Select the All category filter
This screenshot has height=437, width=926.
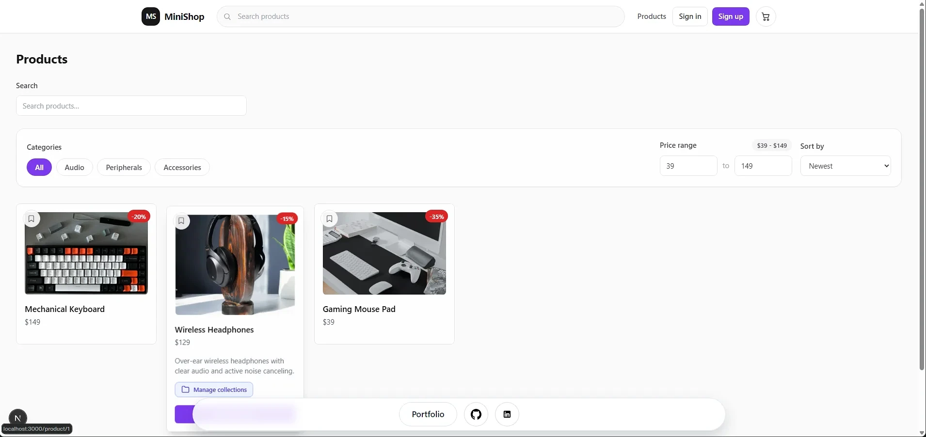pyautogui.click(x=39, y=167)
